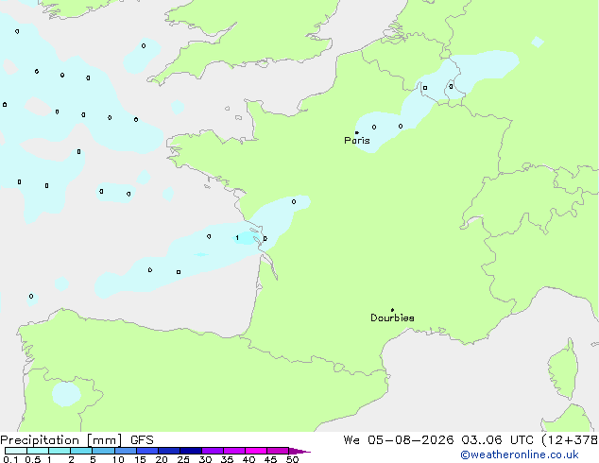Open the weatheronline.co.uk copyright link
Viewport: 599px width, 463px height.
(520, 454)
